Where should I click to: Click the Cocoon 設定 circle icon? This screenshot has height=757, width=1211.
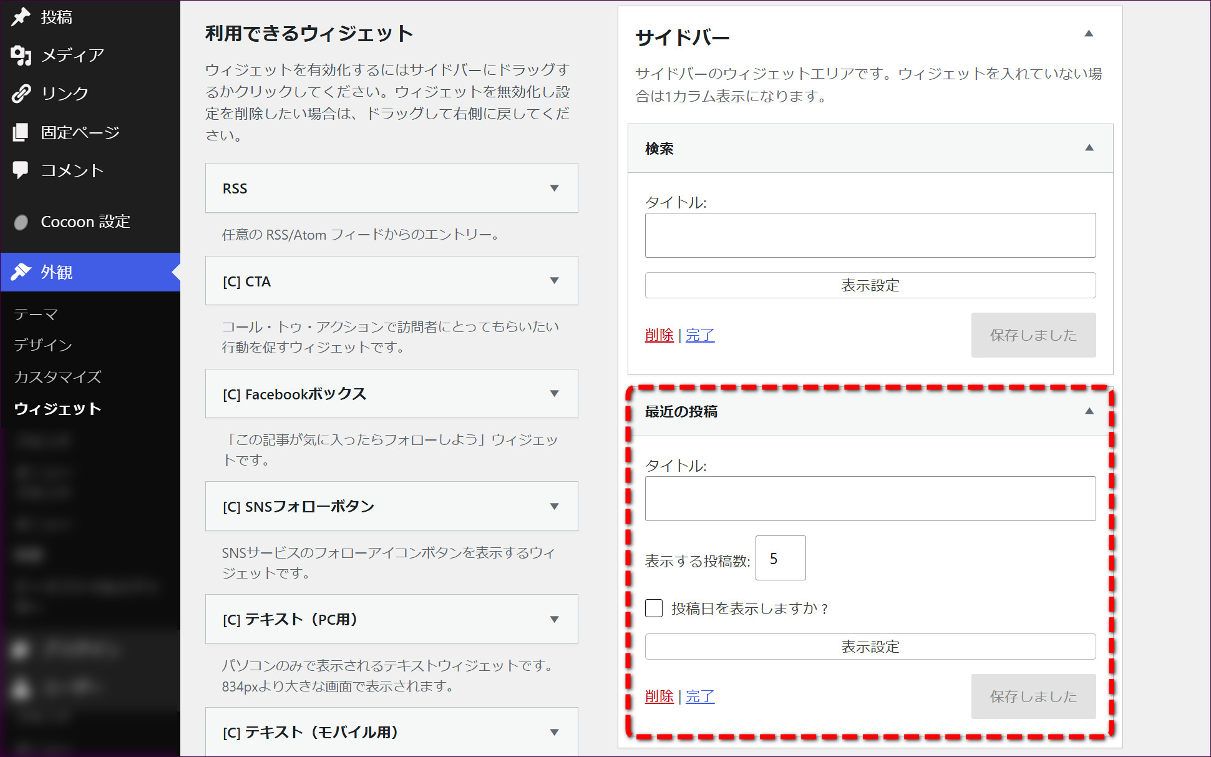21,222
